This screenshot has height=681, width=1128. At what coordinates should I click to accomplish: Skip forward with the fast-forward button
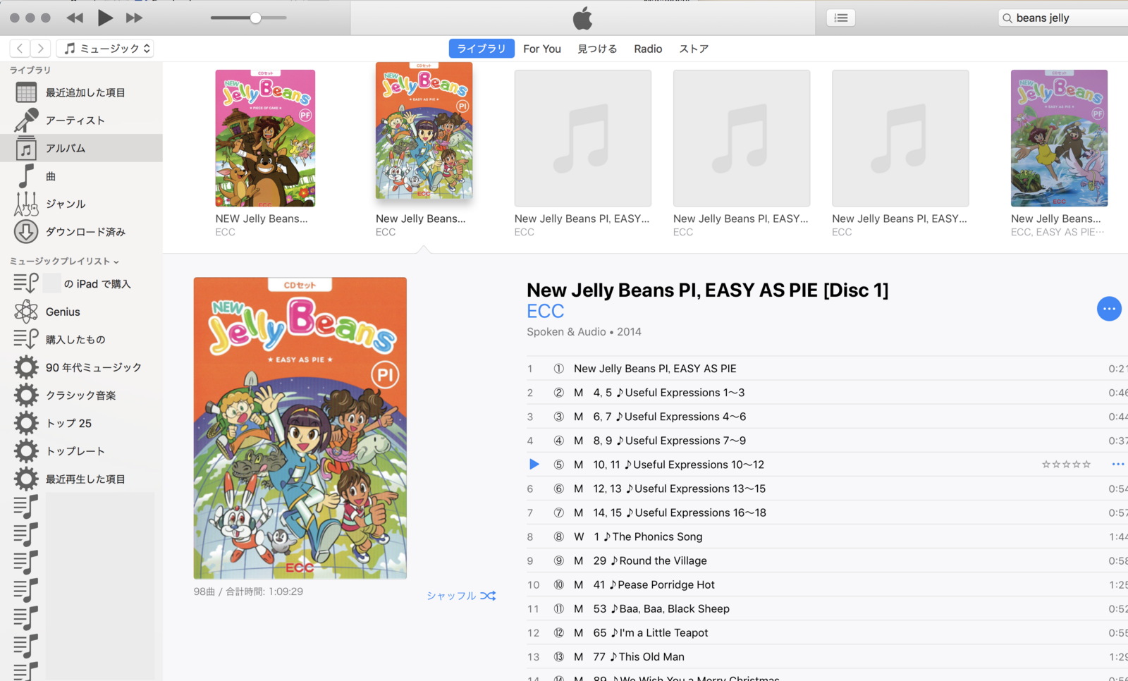pyautogui.click(x=134, y=18)
